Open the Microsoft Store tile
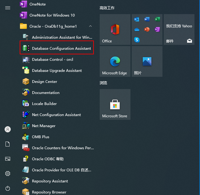The image size is (200, 195). (115, 104)
